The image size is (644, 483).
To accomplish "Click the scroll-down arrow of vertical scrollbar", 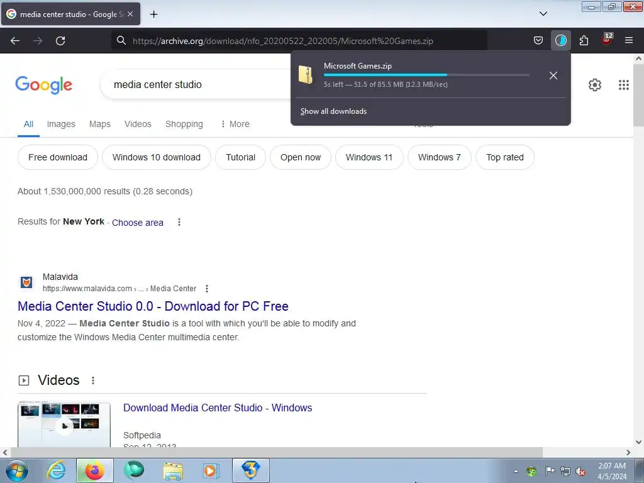I will pyautogui.click(x=638, y=442).
